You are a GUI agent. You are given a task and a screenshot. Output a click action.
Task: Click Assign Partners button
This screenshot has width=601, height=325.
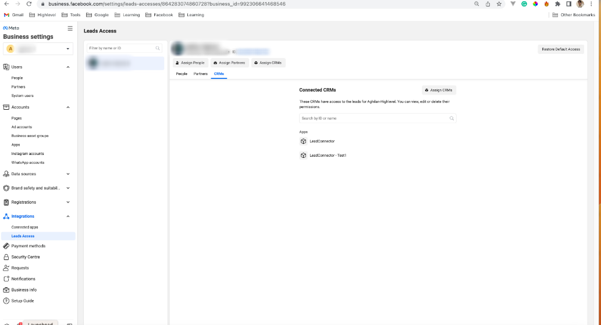click(x=230, y=63)
